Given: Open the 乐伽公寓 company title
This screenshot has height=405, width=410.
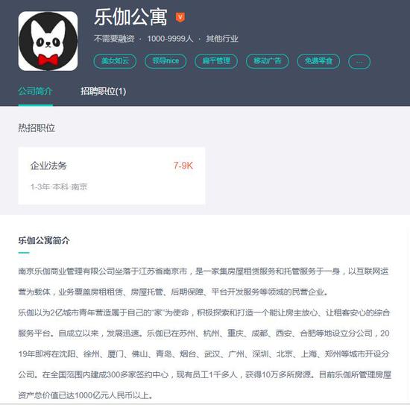Looking at the screenshot, I should pos(130,17).
